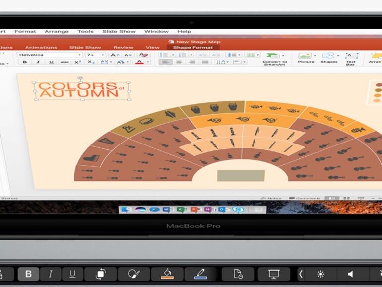The image size is (382, 287).
Task: Expand the Touch Bar control strip chevron
Action: click(x=301, y=274)
